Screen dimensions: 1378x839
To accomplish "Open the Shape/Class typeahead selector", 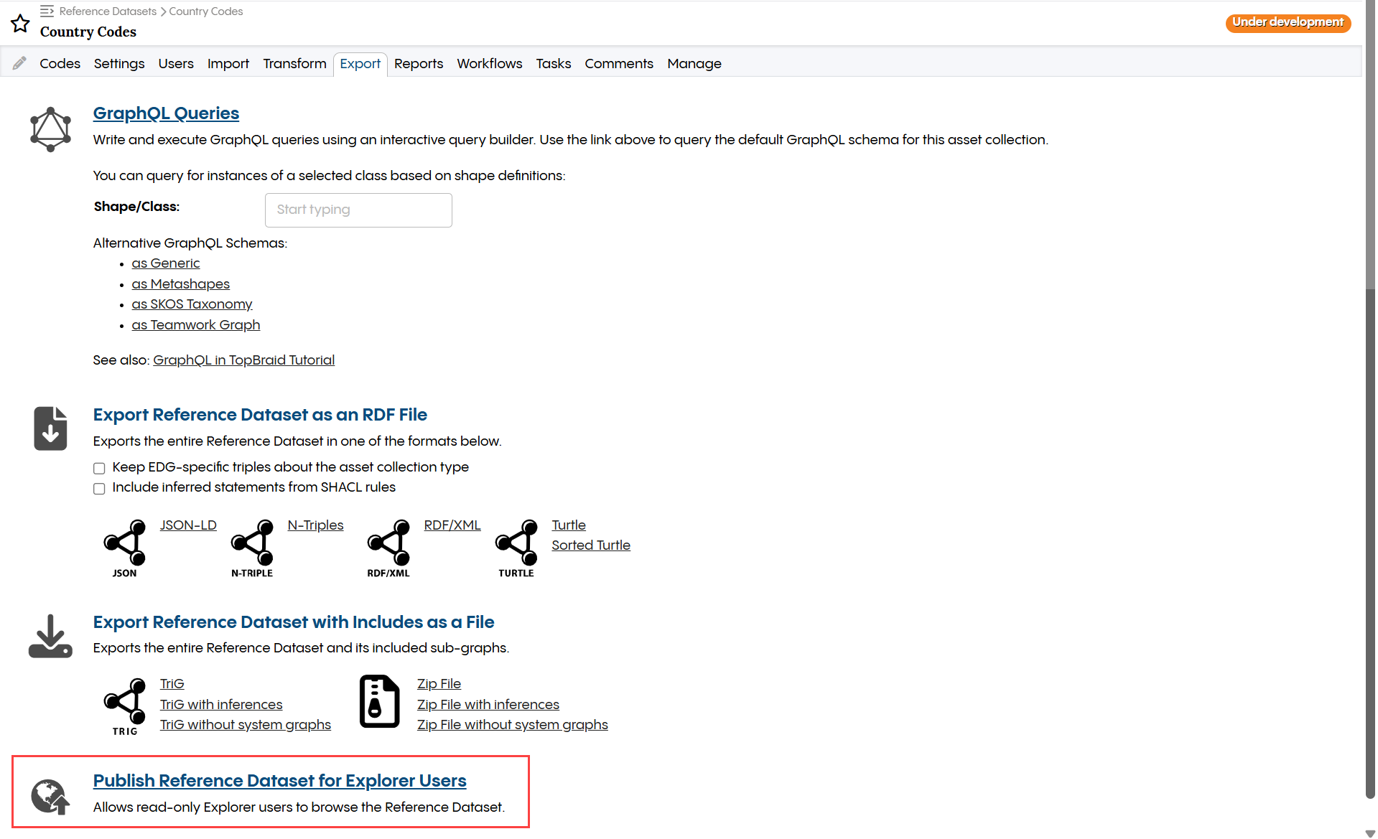I will [x=358, y=210].
